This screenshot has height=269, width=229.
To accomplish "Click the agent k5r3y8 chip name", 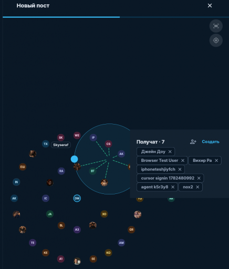I will pos(154,187).
